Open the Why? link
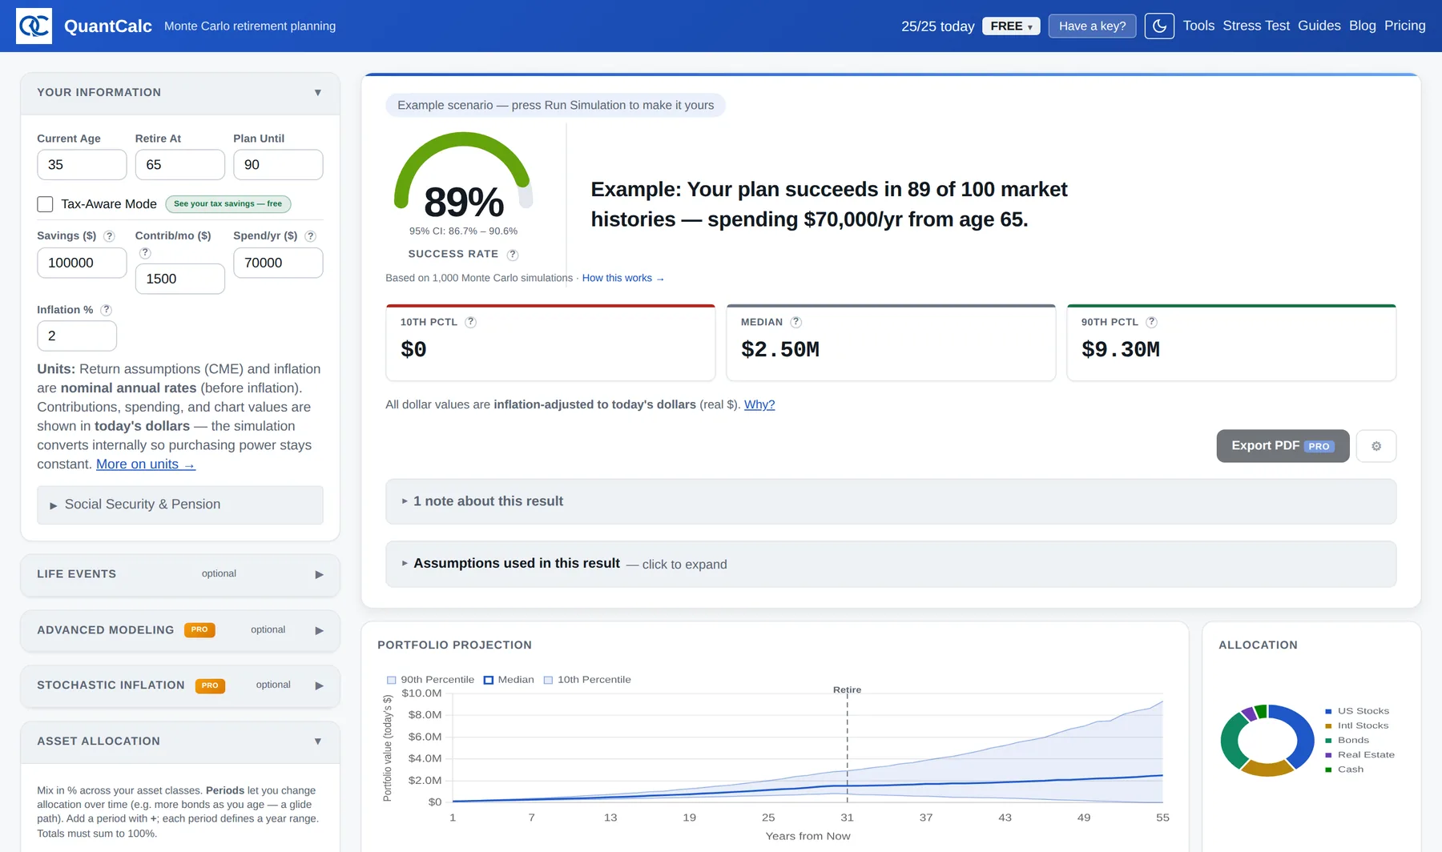Screen dimensions: 1442x852 (759, 404)
